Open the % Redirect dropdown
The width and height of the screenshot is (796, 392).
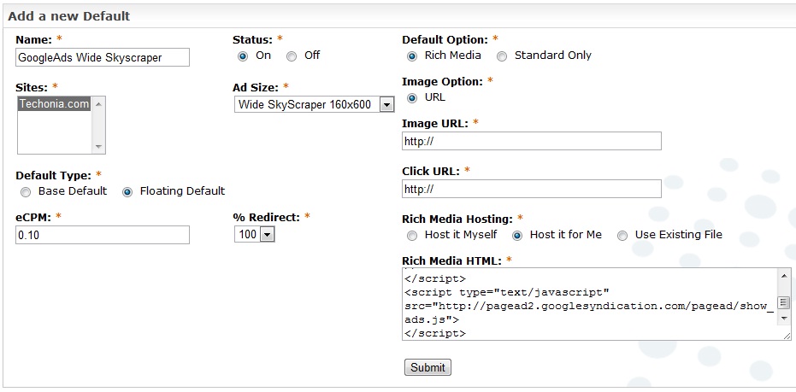254,234
